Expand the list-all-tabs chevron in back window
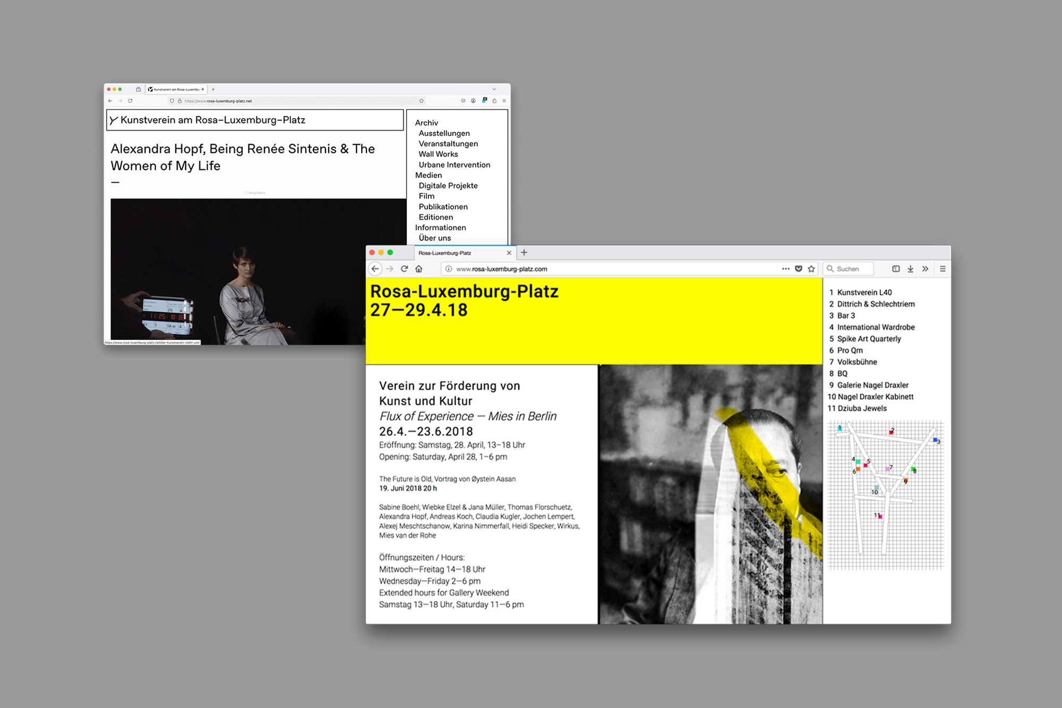 pyautogui.click(x=494, y=89)
